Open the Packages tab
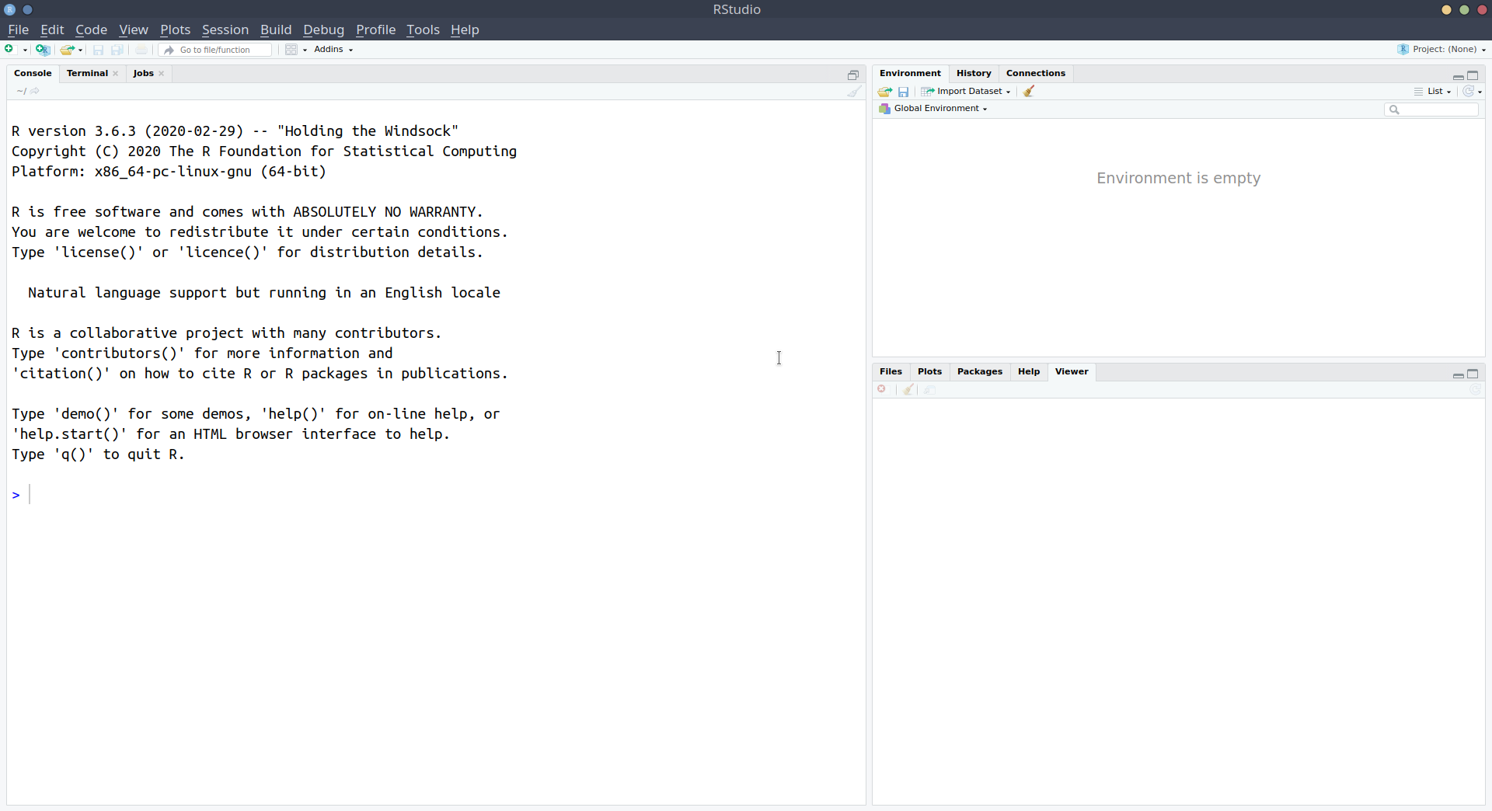 tap(979, 371)
